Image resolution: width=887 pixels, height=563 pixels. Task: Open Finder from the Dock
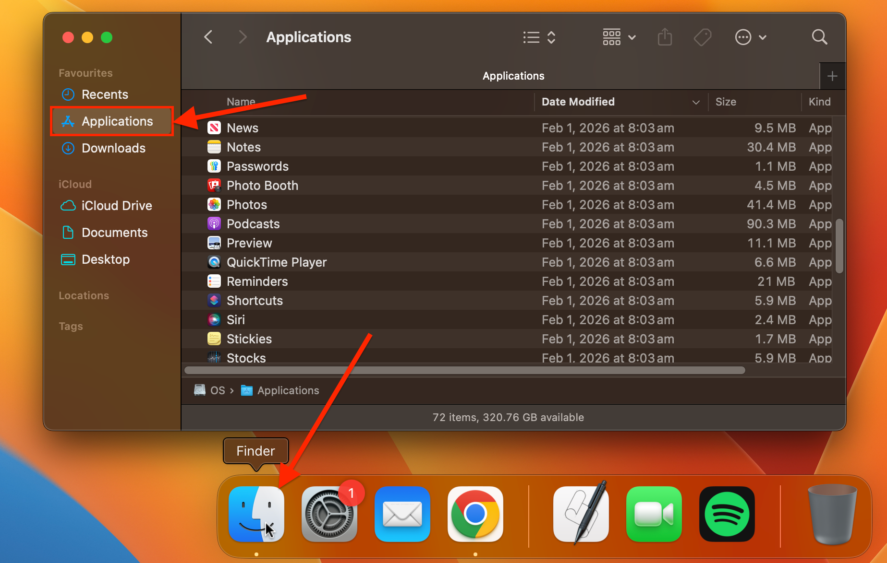click(256, 514)
